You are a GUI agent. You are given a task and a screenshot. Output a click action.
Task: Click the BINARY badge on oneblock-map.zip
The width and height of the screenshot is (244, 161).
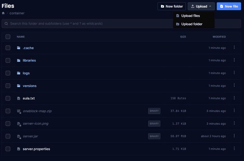point(154,111)
